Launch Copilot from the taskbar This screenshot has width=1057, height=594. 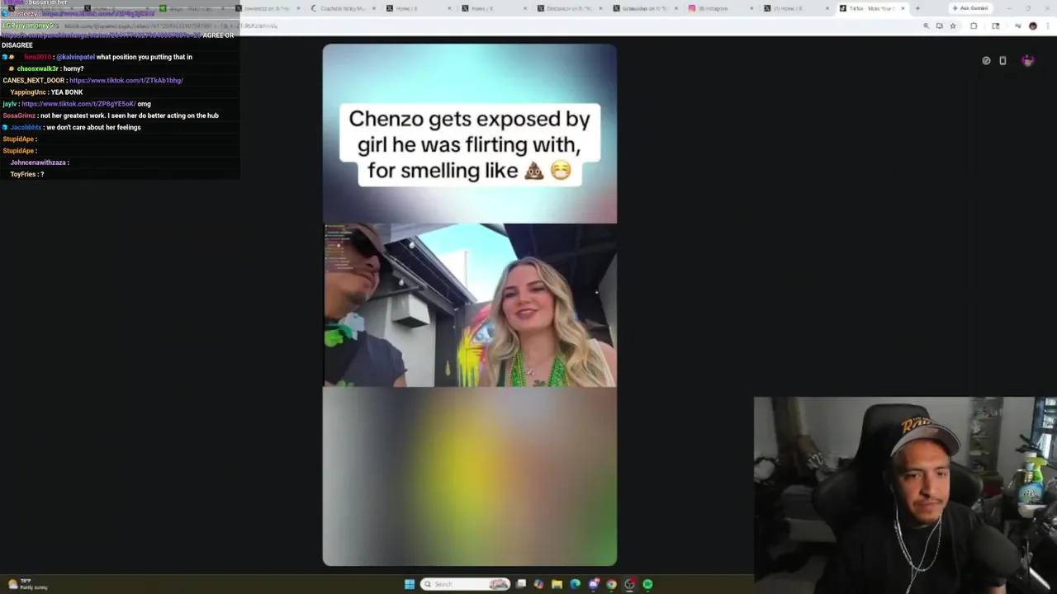[x=539, y=584]
